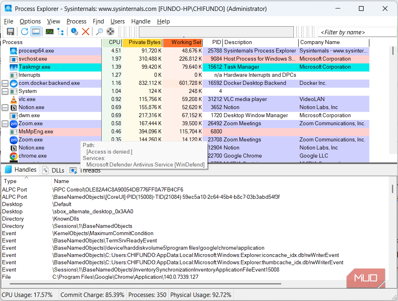Open the View menu
The width and height of the screenshot is (398, 301).
[x=54, y=21]
